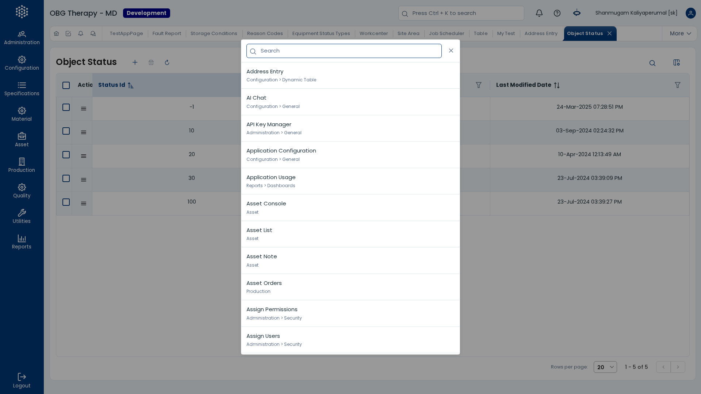Check the row with Status Id 100
This screenshot has height=394, width=701.
point(66,202)
